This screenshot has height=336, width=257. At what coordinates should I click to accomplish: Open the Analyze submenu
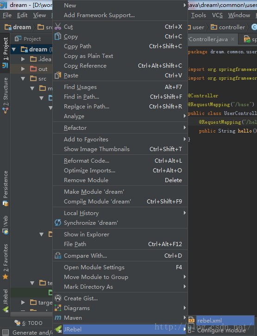[120, 116]
